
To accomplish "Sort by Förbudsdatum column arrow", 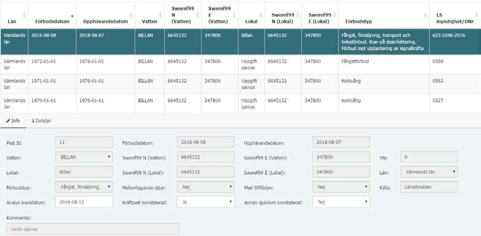I will pos(72,16).
